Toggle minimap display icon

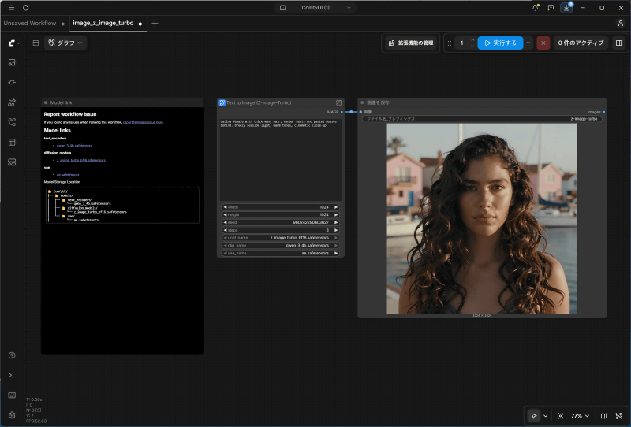[603, 416]
